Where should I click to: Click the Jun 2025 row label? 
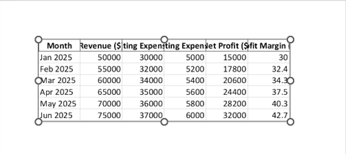[59, 115]
